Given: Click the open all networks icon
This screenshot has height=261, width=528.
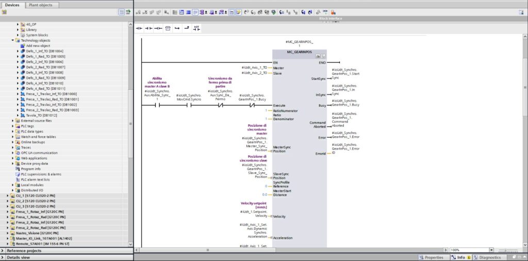Looking at the screenshot, I should pos(181,12).
